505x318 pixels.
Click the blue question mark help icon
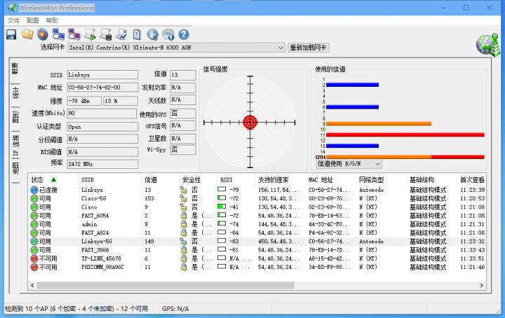(x=184, y=34)
